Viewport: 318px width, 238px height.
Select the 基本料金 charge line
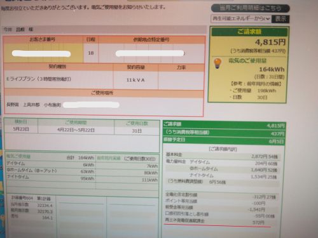pyautogui.click(x=222, y=155)
